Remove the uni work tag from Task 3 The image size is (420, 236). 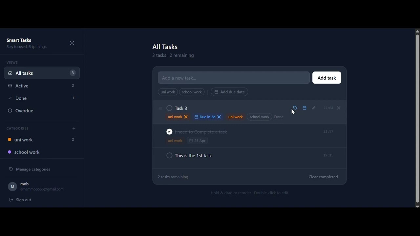[x=186, y=117]
